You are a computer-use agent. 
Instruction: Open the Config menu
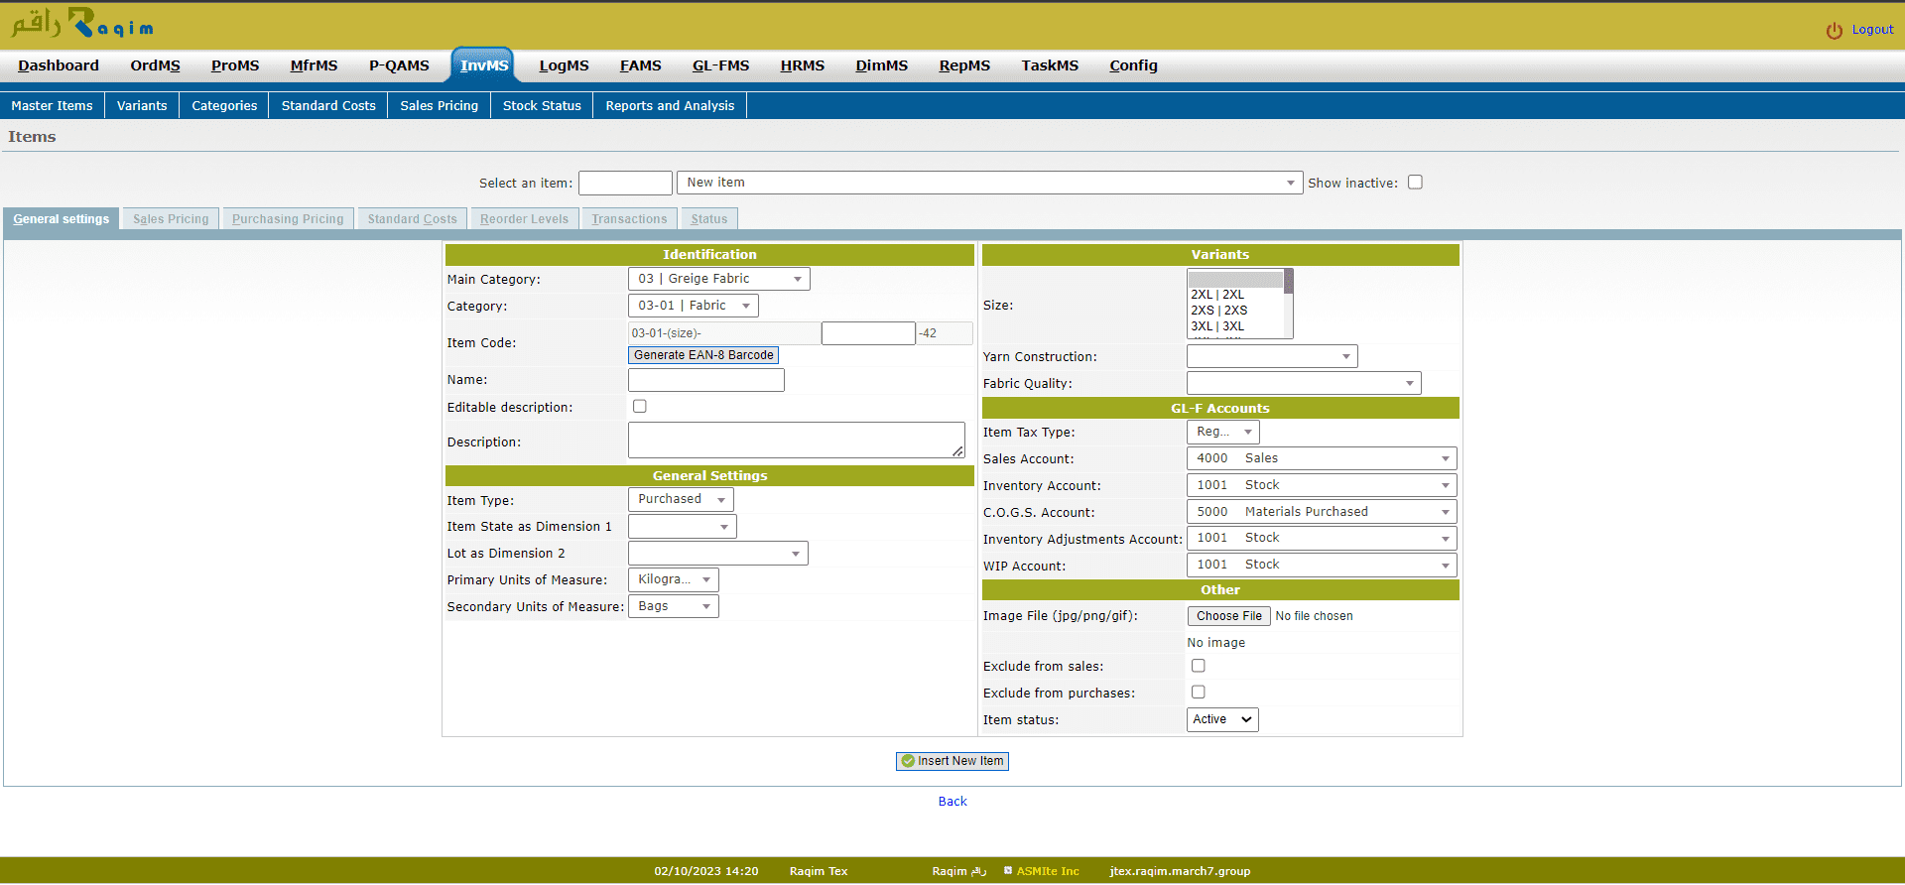(1133, 65)
